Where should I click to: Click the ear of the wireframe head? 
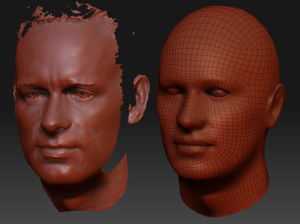[x=276, y=106]
